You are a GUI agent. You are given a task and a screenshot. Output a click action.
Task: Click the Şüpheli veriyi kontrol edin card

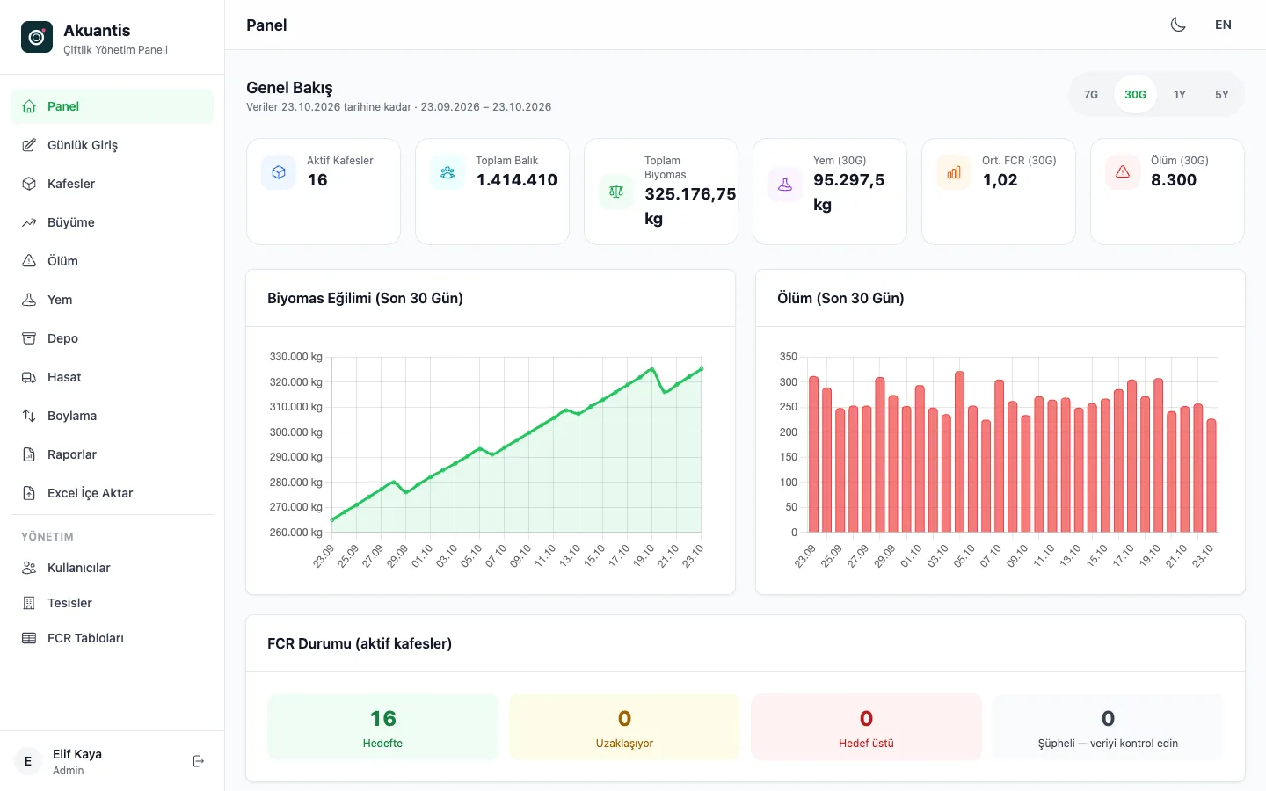tap(1108, 727)
